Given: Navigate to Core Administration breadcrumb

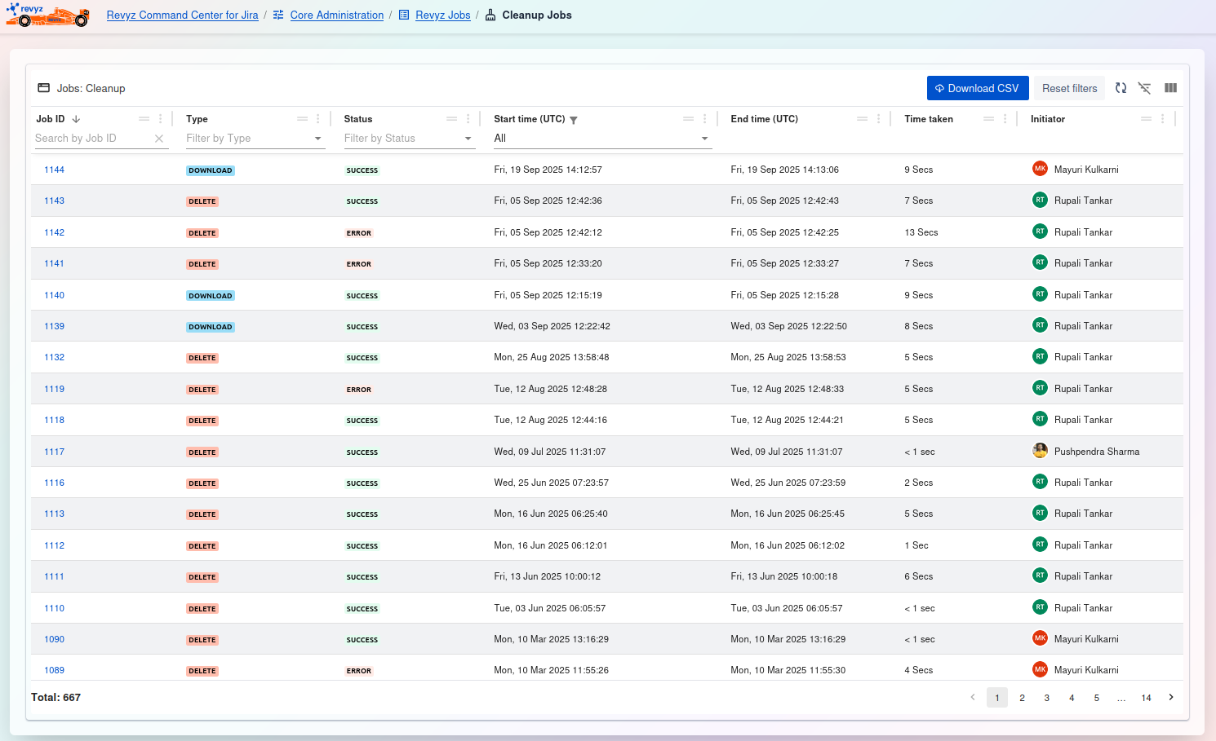Looking at the screenshot, I should (x=336, y=15).
